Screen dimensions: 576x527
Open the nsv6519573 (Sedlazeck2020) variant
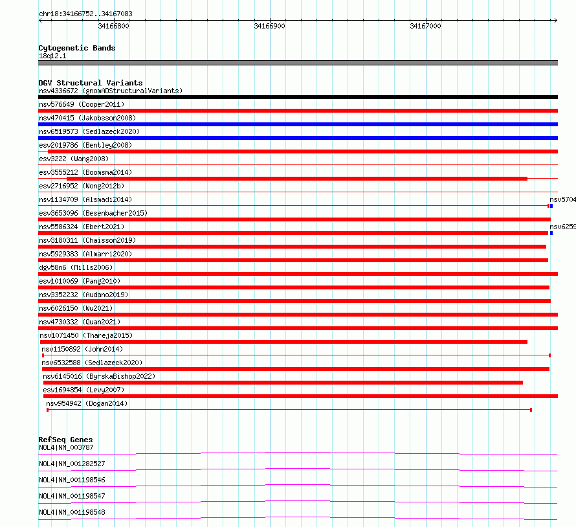[x=89, y=131]
